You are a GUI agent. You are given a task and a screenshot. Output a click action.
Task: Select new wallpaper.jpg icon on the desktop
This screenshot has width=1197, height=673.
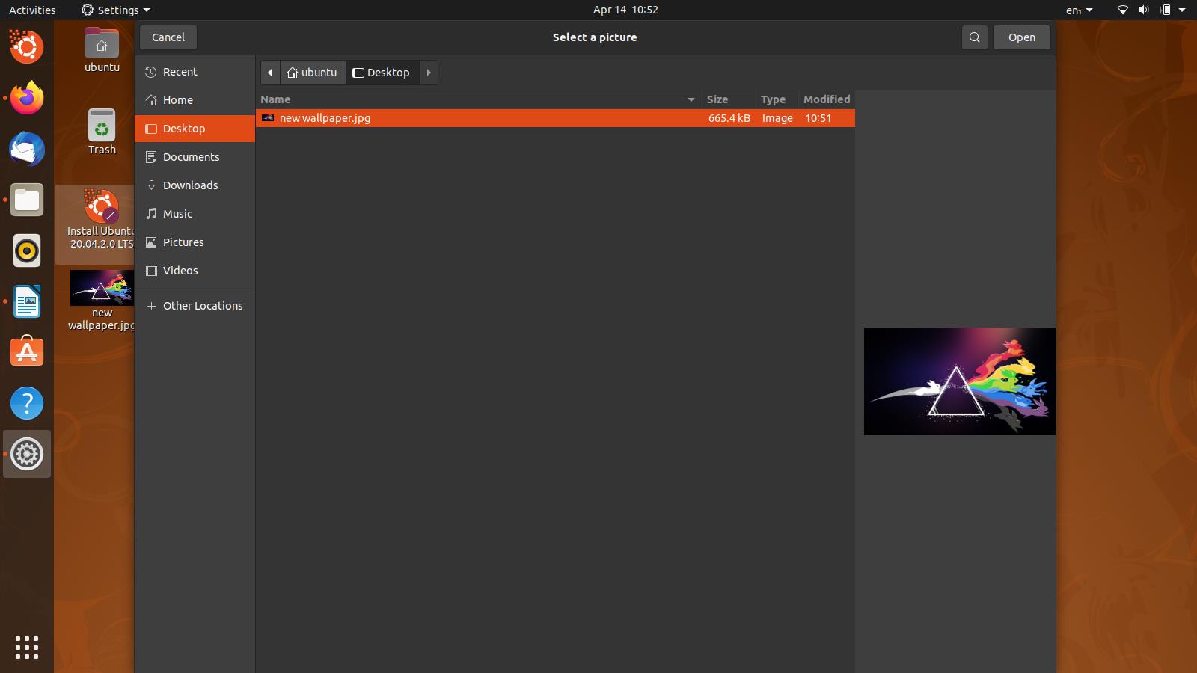[102, 301]
